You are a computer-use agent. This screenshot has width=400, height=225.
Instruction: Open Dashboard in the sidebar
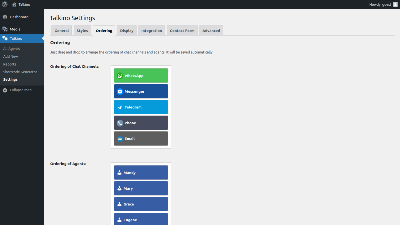tap(22, 17)
